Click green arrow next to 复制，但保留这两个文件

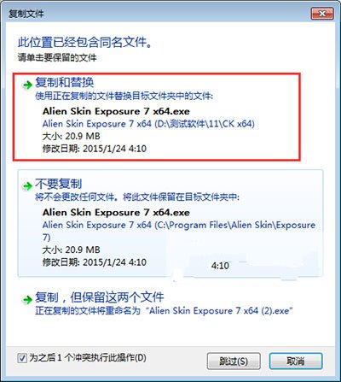(27, 299)
